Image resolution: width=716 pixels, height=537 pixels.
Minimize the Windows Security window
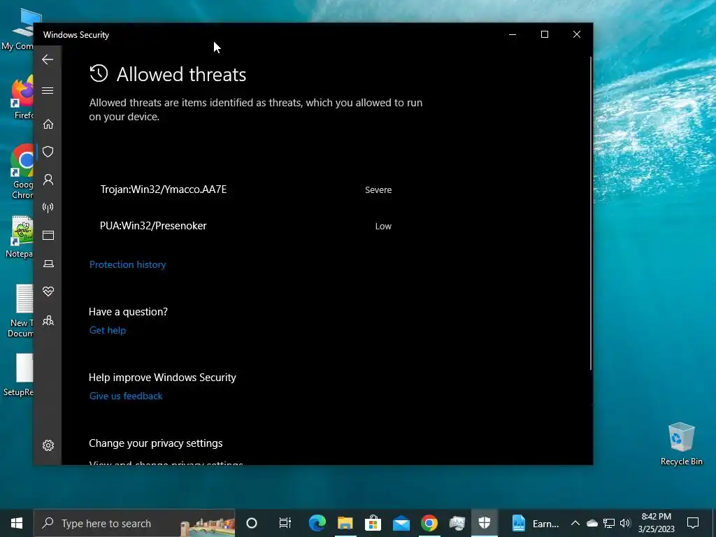pos(513,35)
